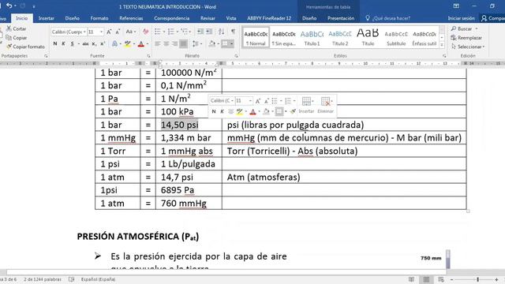Screen dimensions: 505x284
Task: Click the multilevel list icon in the ribbon
Action: pos(184,32)
